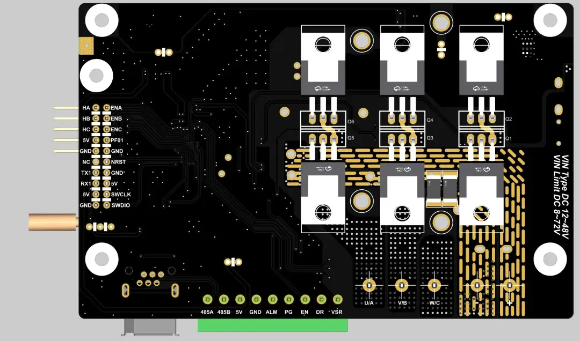Viewport: 580px width, 341px height.
Task: Click the PF01 pin label
Action: click(x=117, y=140)
